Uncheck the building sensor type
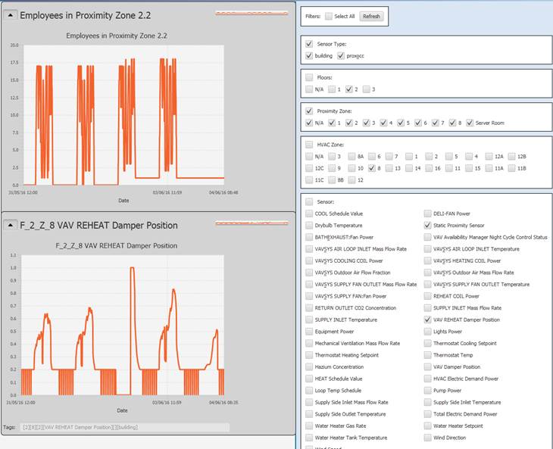 (309, 56)
